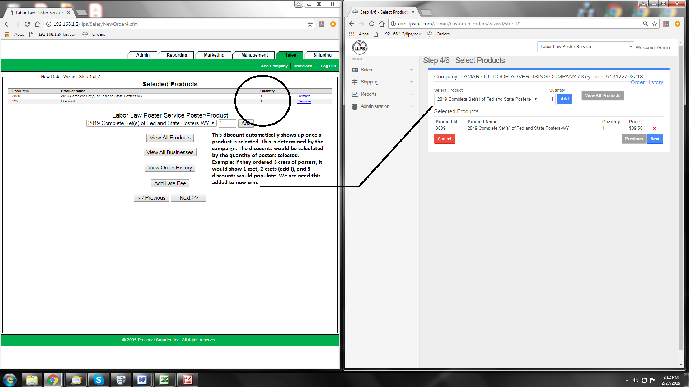
Task: Switch to the Reporting tab
Action: (x=177, y=55)
